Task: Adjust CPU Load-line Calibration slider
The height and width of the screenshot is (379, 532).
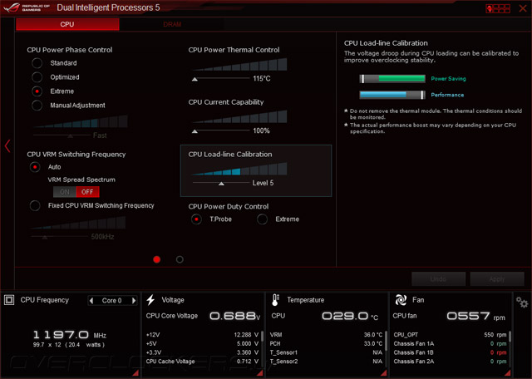Action: pyautogui.click(x=221, y=183)
